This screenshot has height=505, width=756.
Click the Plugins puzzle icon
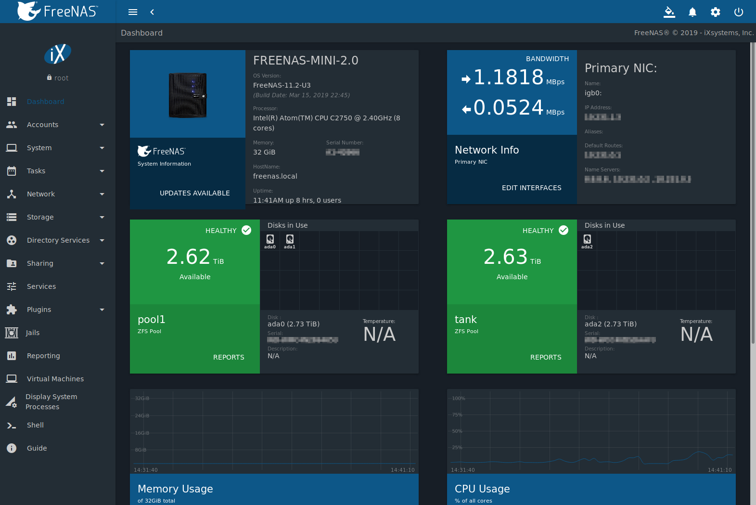tap(12, 310)
